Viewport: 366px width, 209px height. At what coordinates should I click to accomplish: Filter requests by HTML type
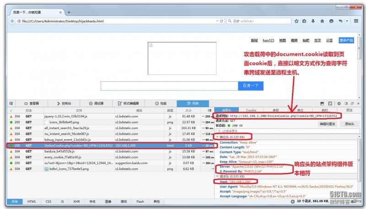point(32,202)
